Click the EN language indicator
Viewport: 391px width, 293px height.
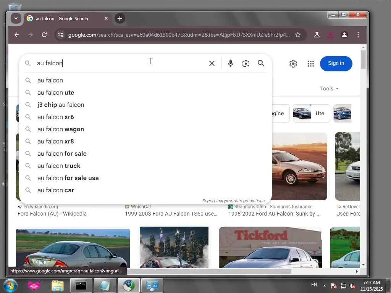coord(314,285)
